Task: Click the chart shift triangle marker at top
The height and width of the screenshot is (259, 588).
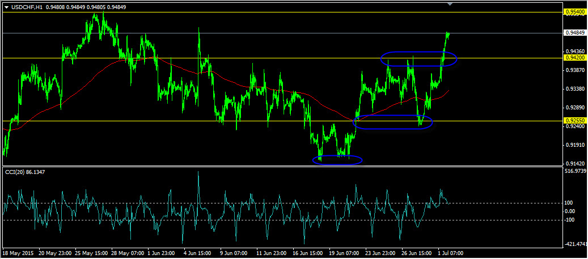Action: (451, 4)
